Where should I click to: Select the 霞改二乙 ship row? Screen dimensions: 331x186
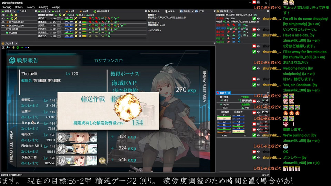click(x=92, y=36)
